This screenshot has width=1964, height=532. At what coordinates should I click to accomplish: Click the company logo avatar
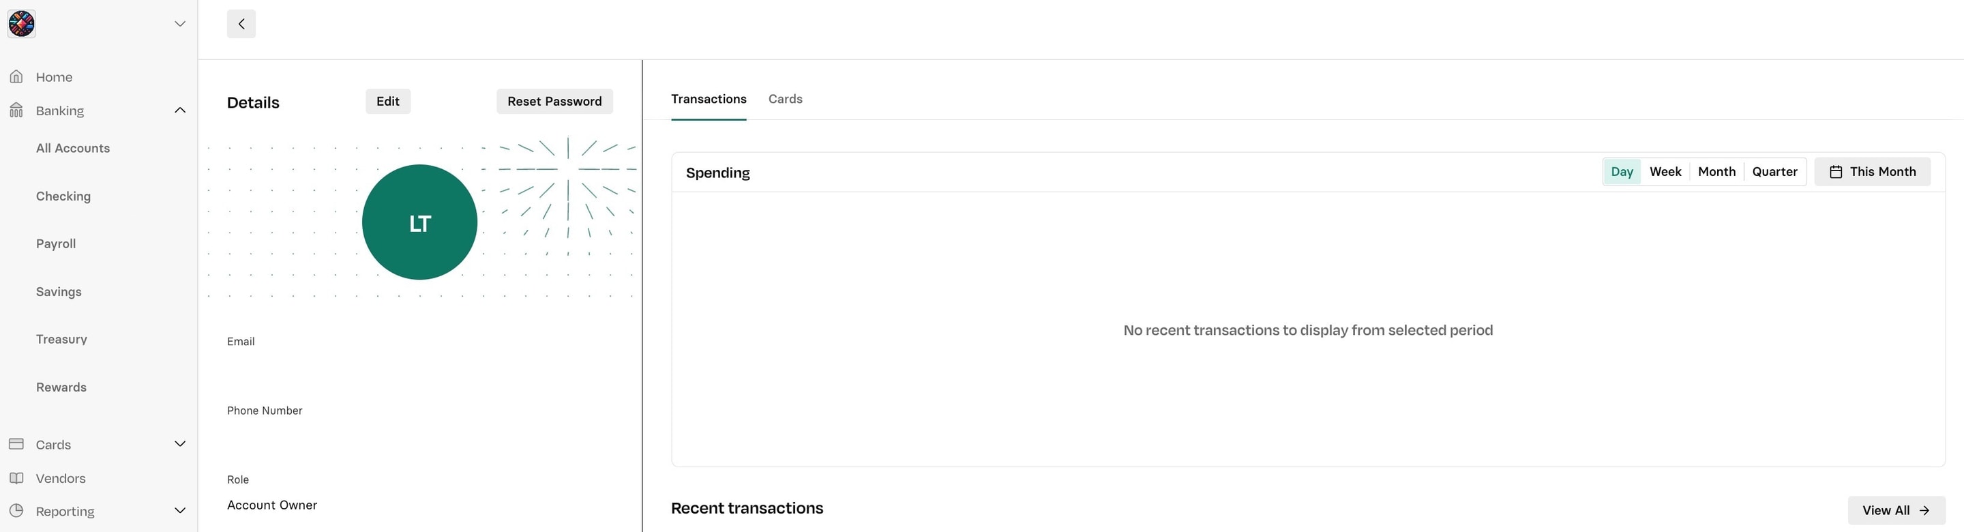click(x=21, y=24)
